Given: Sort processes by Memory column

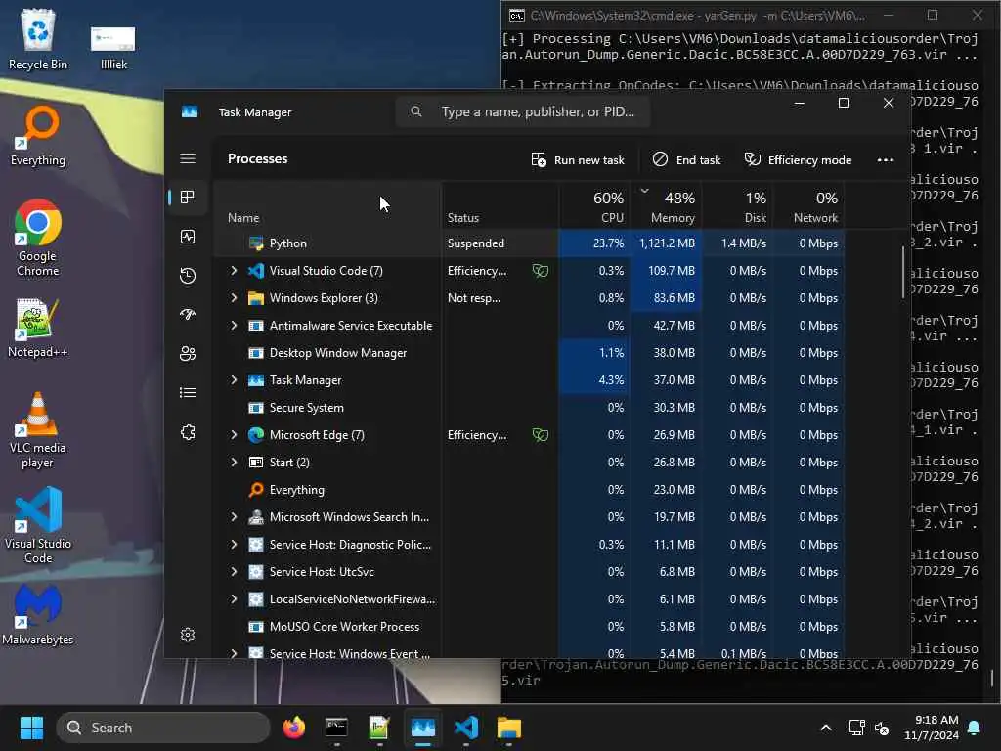Looking at the screenshot, I should tap(666, 205).
